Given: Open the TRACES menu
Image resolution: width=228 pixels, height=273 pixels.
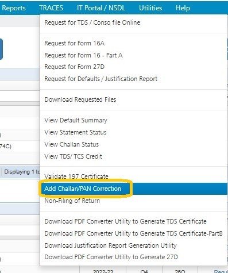Looking at the screenshot, I should pyautogui.click(x=51, y=8).
